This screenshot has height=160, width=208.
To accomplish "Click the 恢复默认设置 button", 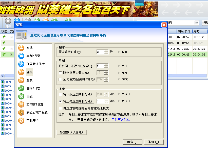I will point(71,132).
